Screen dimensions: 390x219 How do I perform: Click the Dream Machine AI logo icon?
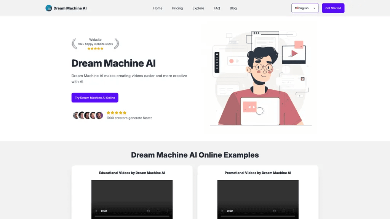(x=48, y=8)
